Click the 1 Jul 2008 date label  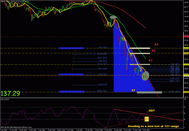(79, 130)
